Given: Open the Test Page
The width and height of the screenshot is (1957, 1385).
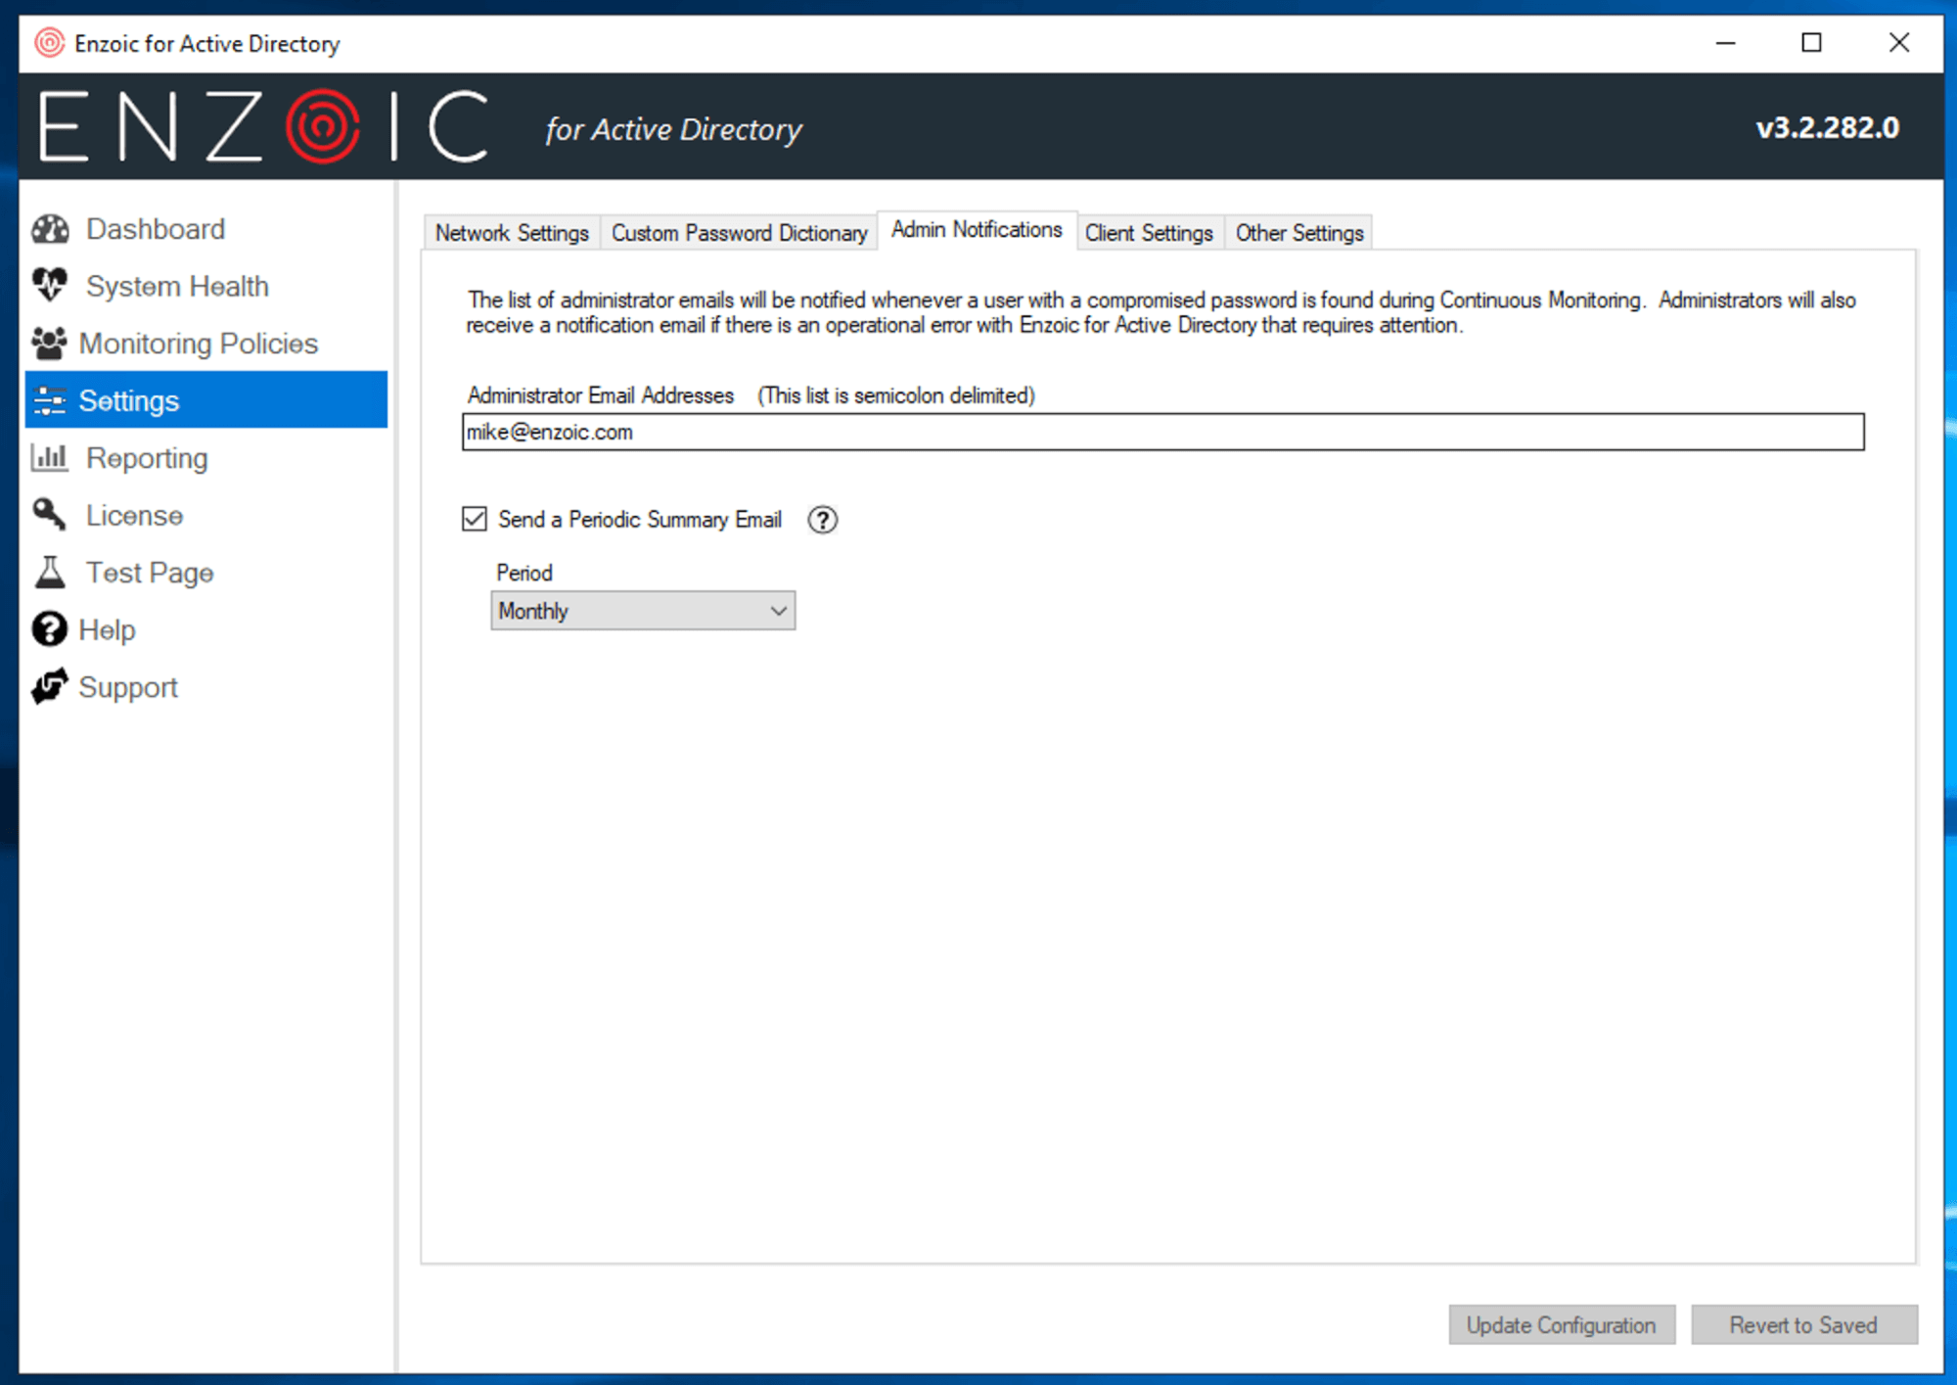Looking at the screenshot, I should pyautogui.click(x=150, y=573).
